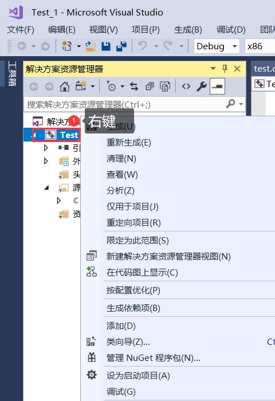Choose 在代码图上显示(C) menu entry
Image resolution: width=275 pixels, height=401 pixels.
(x=142, y=273)
